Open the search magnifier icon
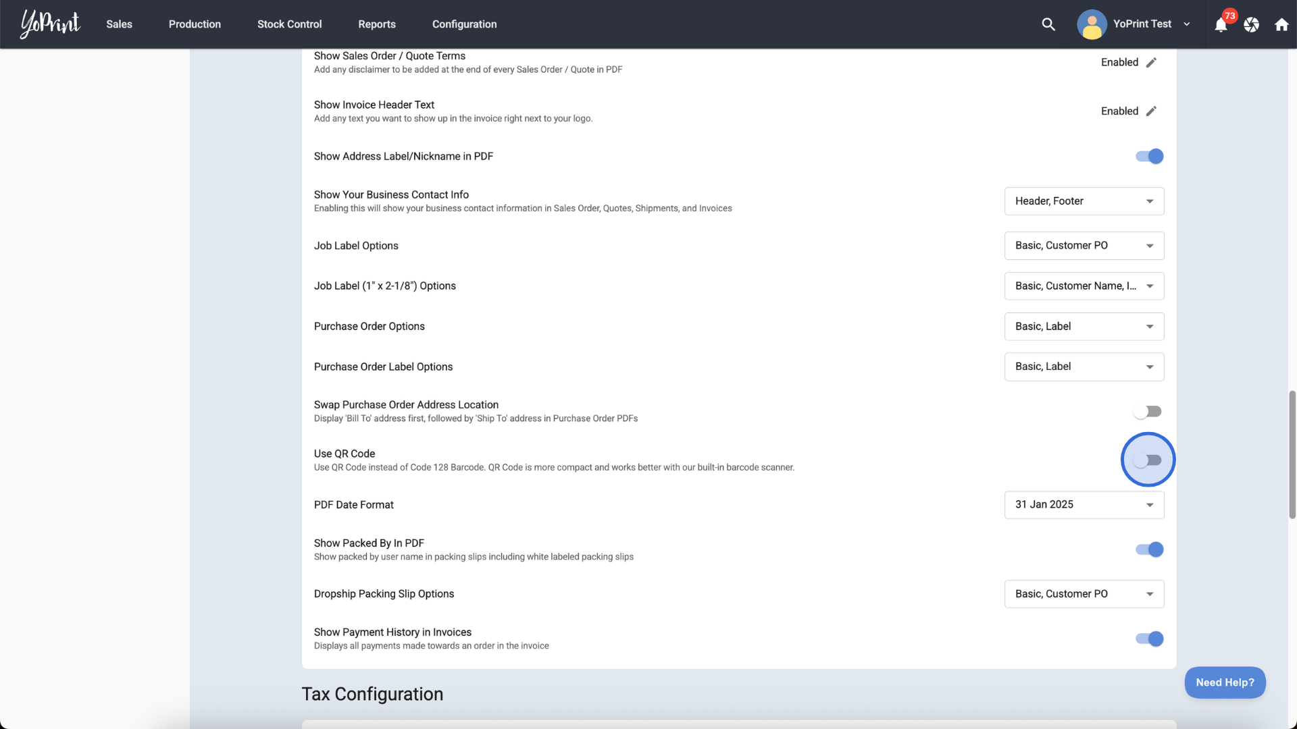Screen dimensions: 1297x729 (x=1048, y=24)
